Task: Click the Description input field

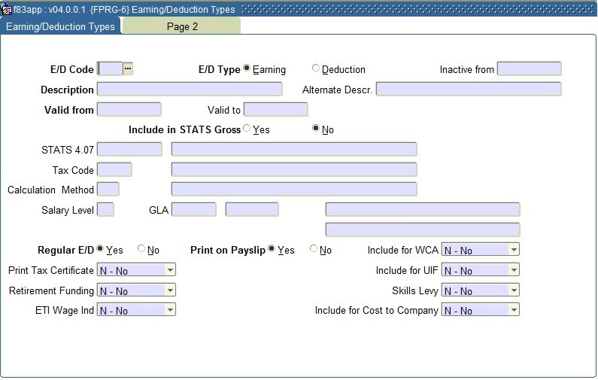Action: click(x=190, y=90)
